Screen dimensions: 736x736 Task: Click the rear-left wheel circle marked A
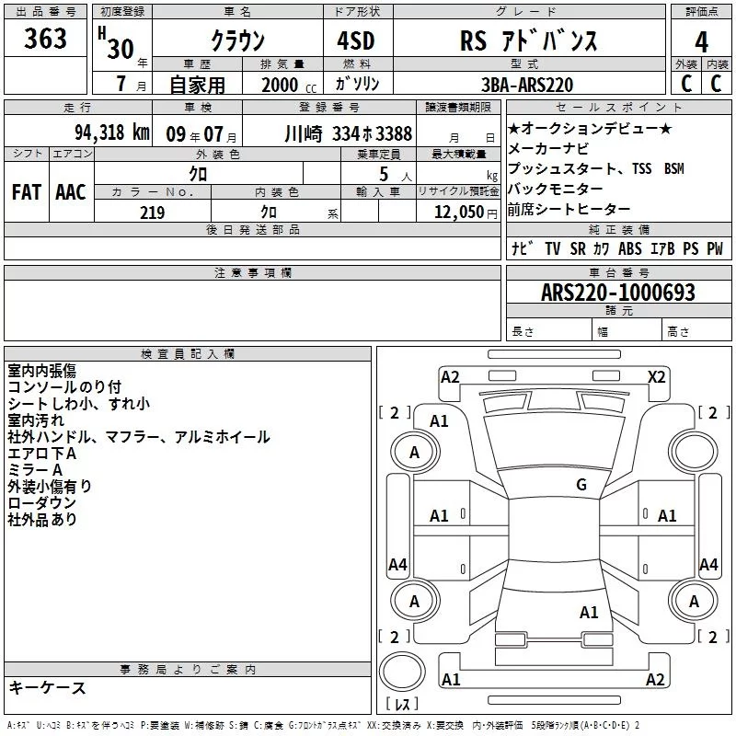414,602
